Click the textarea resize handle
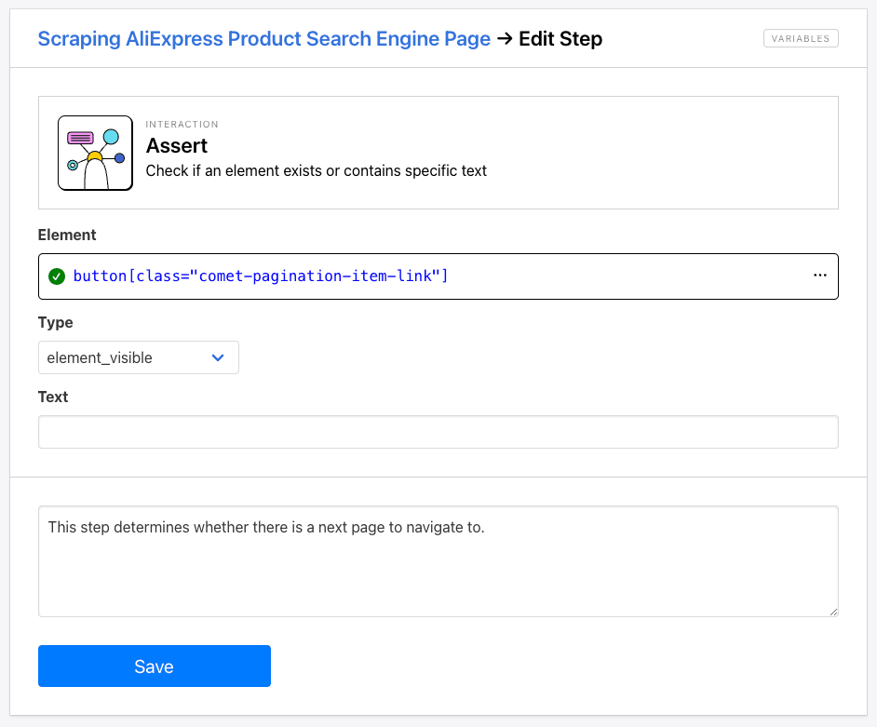Image resolution: width=877 pixels, height=727 pixels. point(833,612)
